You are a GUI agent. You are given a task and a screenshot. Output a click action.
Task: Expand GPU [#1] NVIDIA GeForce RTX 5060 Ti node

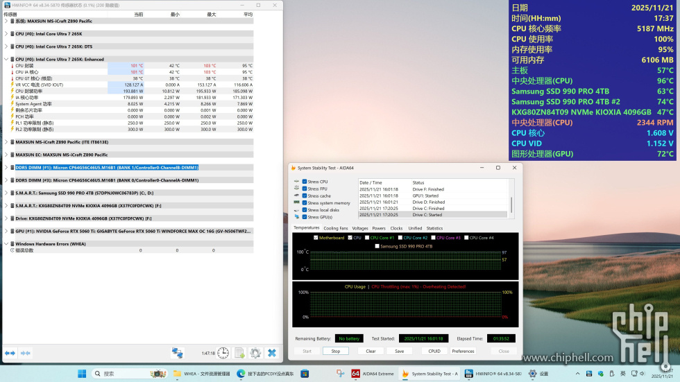click(6, 232)
